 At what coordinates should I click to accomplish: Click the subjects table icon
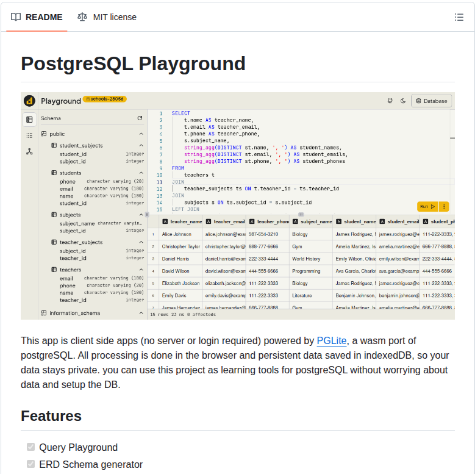coord(54,215)
